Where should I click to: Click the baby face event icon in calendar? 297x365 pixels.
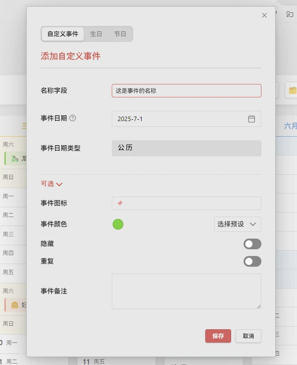[x=15, y=305]
